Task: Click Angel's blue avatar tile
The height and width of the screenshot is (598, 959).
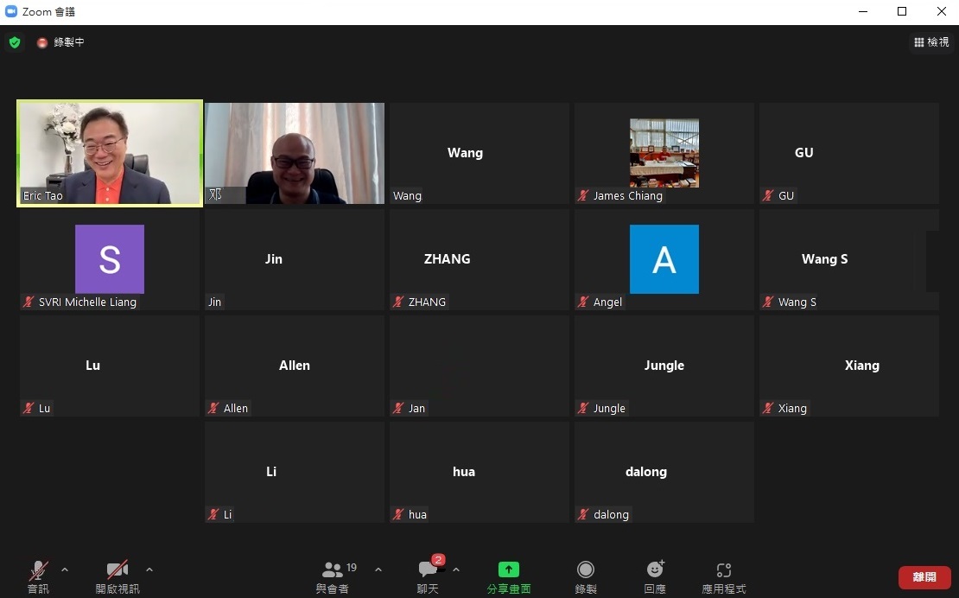Action: 664,259
